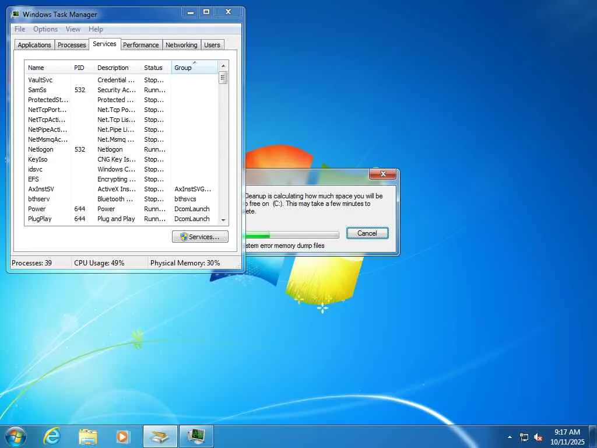Screen dimensions: 597x448
Task: Click Processes: 39 in status bar
Action: [32, 263]
